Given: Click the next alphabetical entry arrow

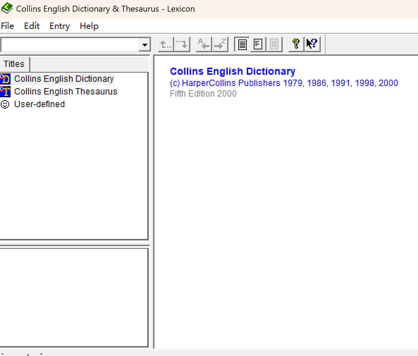Looking at the screenshot, I should click(220, 44).
